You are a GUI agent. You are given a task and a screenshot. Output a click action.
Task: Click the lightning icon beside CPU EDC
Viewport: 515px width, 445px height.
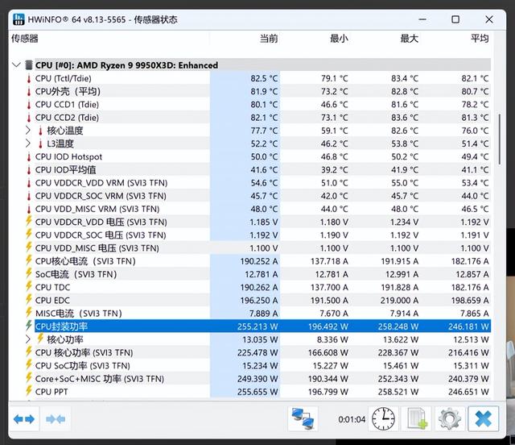(29, 300)
